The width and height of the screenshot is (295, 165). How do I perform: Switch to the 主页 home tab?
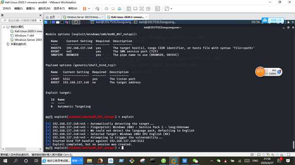tap(51, 17)
